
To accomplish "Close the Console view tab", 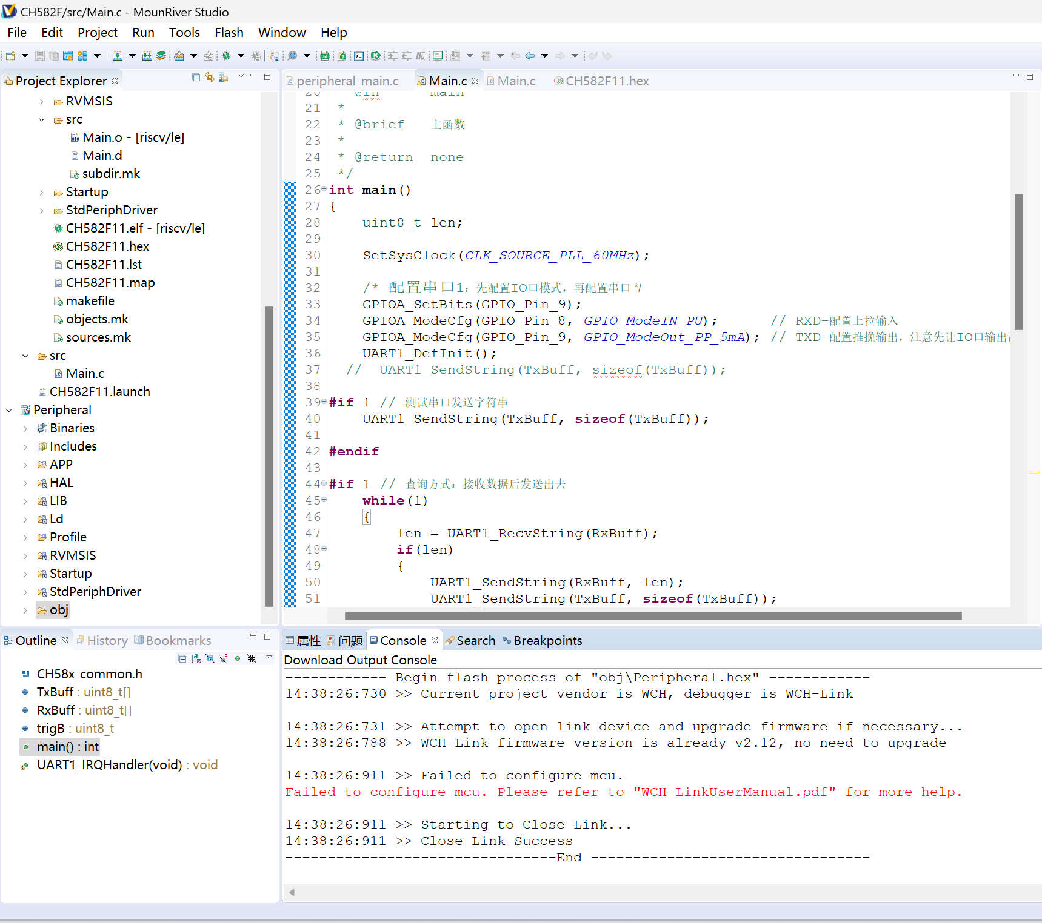I will [x=435, y=640].
